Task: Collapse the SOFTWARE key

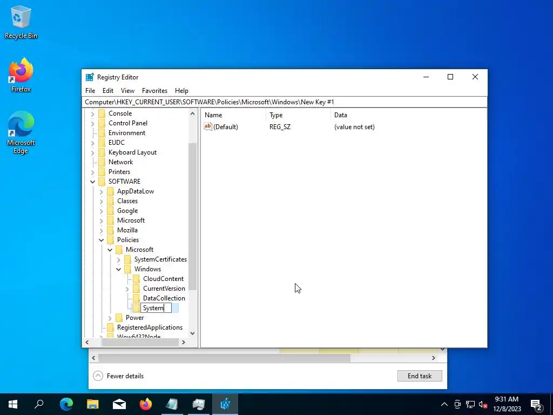Action: coord(93,182)
